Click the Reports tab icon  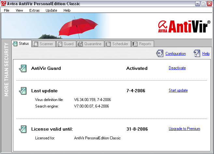click(135, 44)
